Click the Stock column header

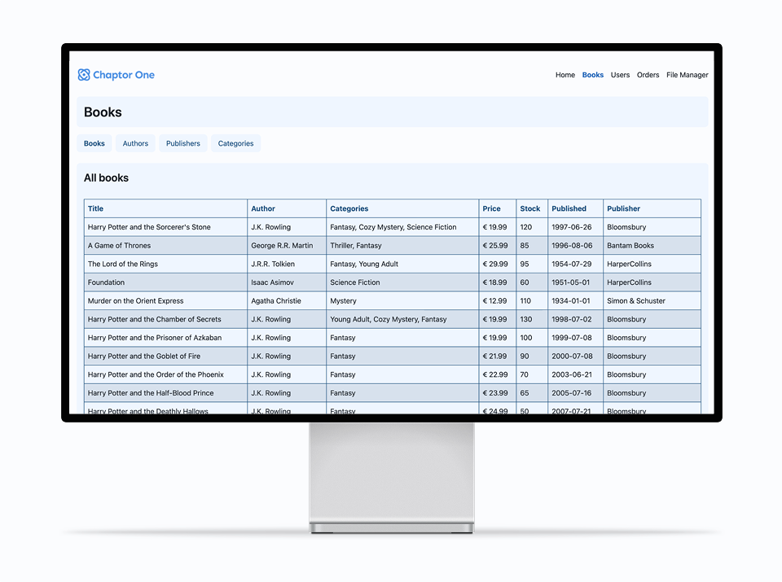pyautogui.click(x=529, y=208)
